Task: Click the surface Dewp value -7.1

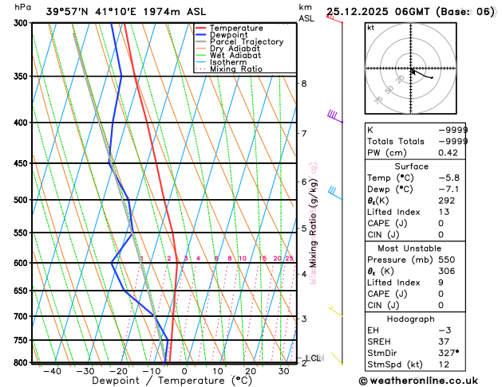Action: [x=449, y=189]
